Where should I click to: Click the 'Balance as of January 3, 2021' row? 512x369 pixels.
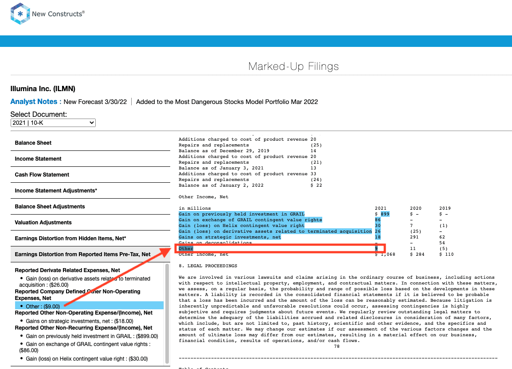[x=247, y=168]
